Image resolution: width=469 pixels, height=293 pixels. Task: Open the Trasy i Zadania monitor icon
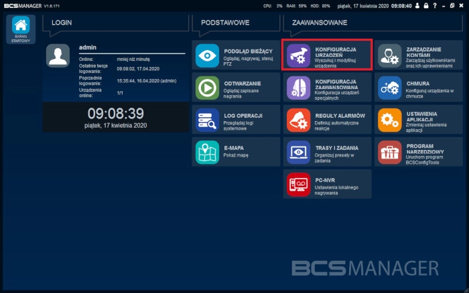(299, 153)
